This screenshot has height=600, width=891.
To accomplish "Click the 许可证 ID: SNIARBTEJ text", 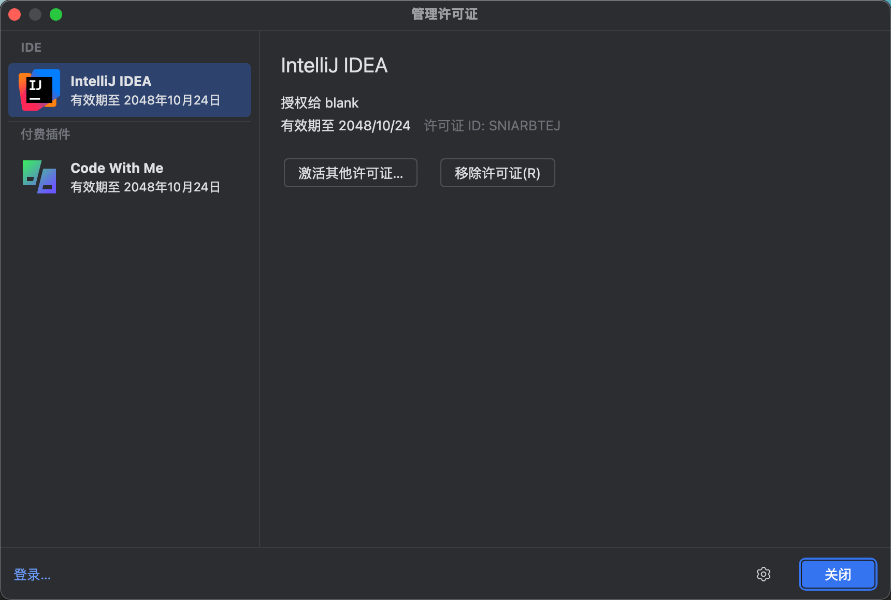I will 492,126.
